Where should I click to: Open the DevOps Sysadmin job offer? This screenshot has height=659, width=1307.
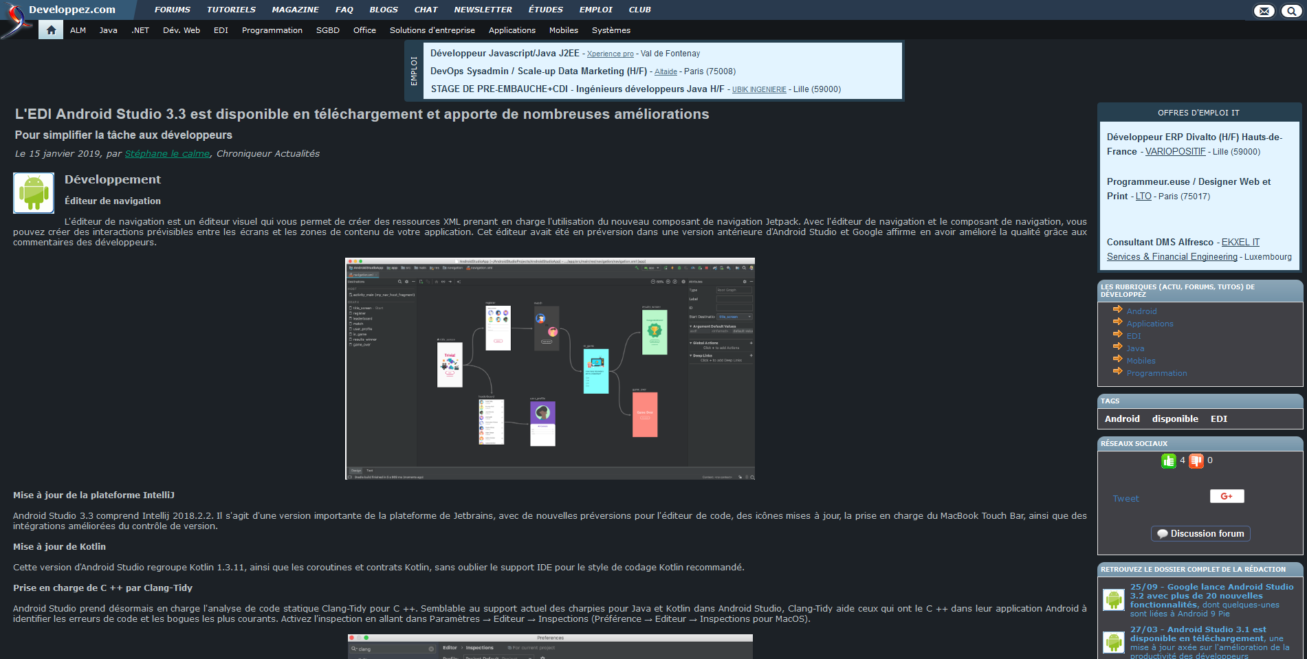[538, 71]
